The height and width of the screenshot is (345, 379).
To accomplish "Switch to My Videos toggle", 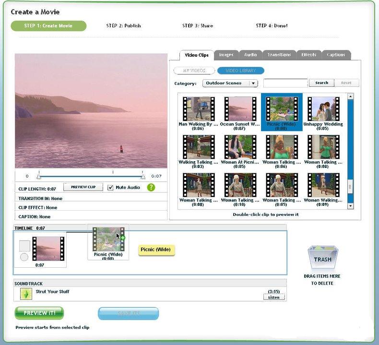I will tap(194, 71).
